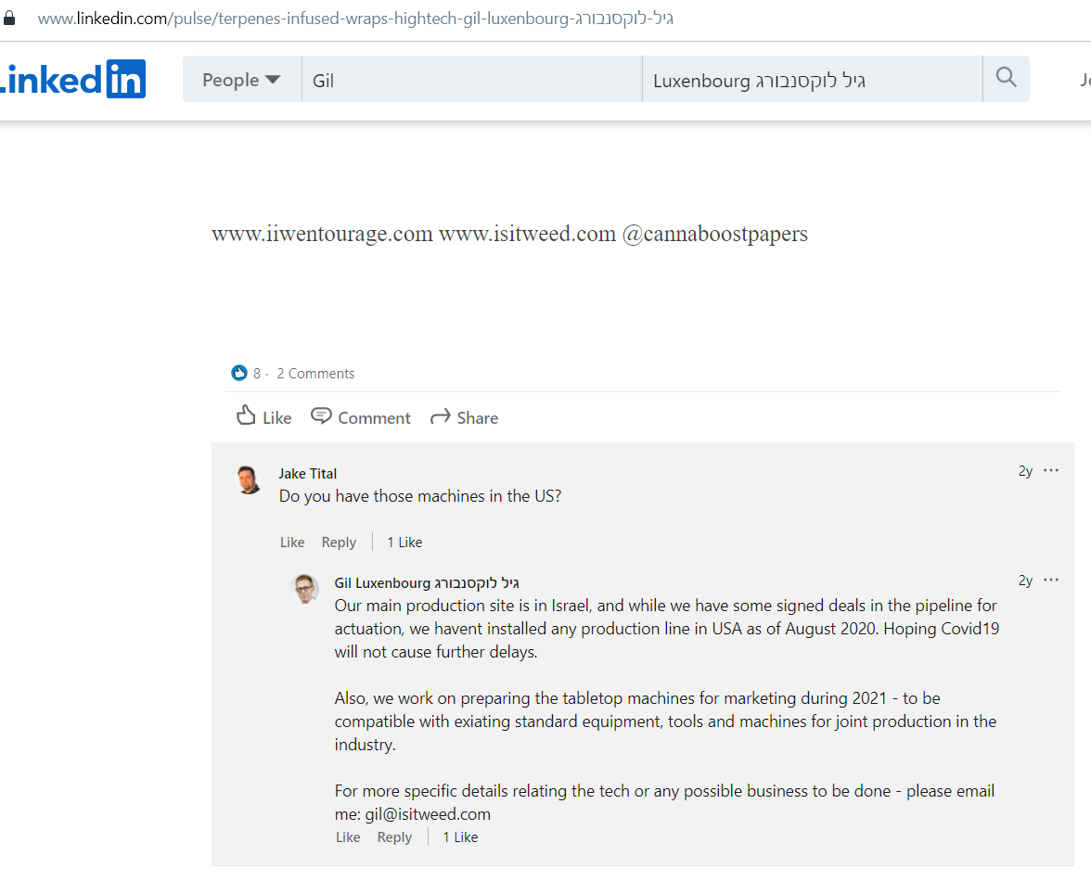The width and height of the screenshot is (1091, 881).
Task: Click the gil@isitweed.com email address
Action: point(428,814)
